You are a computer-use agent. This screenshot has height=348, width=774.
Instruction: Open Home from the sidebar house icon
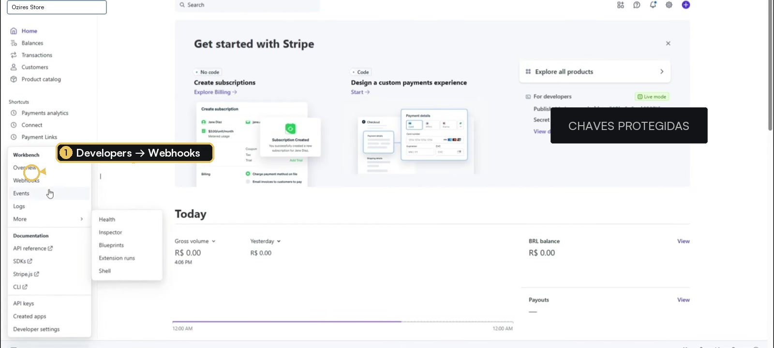click(x=14, y=31)
